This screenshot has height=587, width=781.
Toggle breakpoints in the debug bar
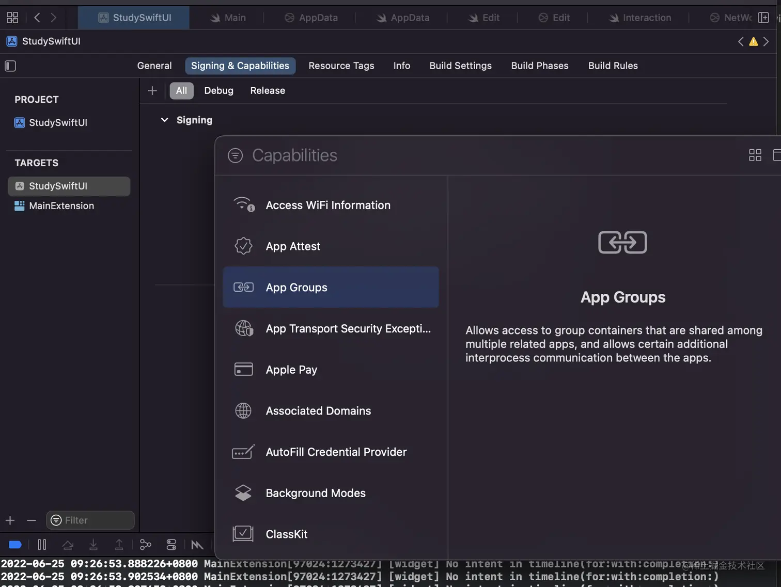[x=15, y=545]
